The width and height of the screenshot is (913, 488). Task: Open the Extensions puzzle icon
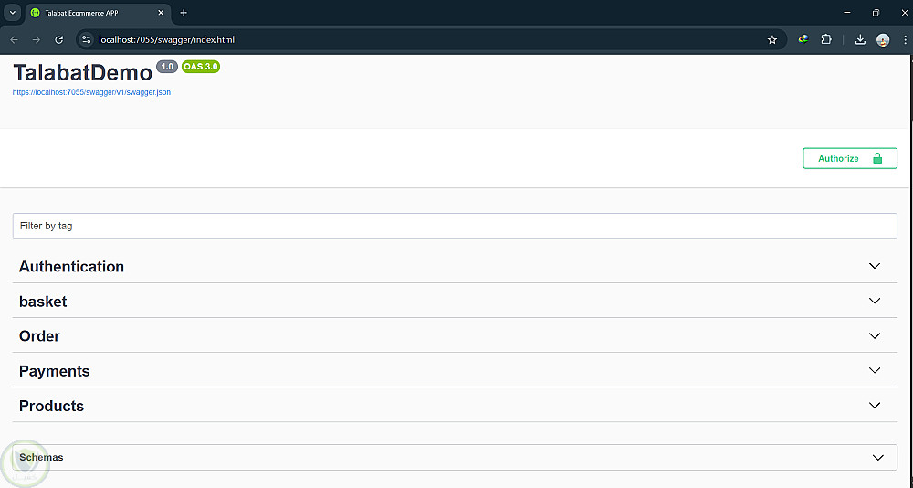[826, 39]
